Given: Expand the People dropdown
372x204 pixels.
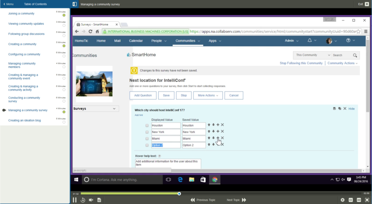Looking at the screenshot, I should 159,41.
